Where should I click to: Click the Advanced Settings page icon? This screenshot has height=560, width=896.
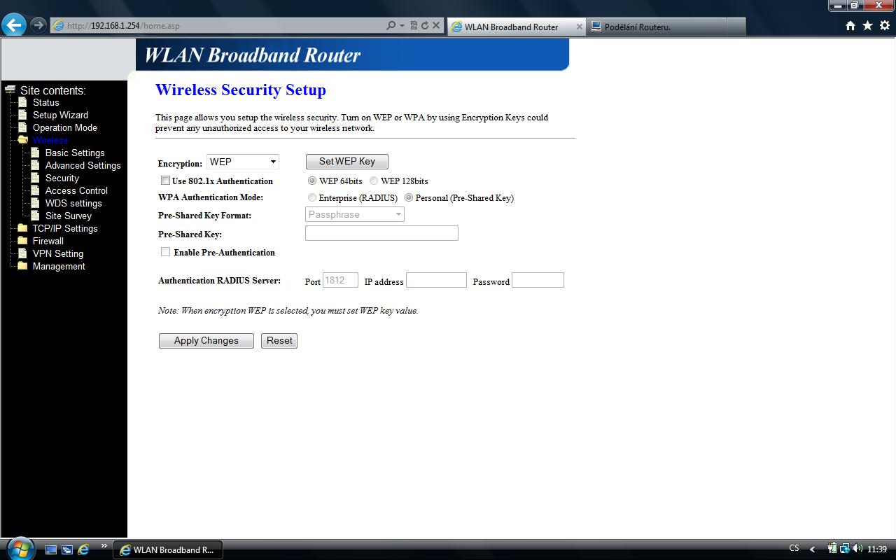point(35,165)
